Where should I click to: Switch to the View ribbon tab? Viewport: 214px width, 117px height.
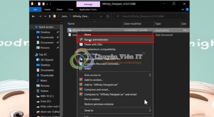click(x=70, y=10)
